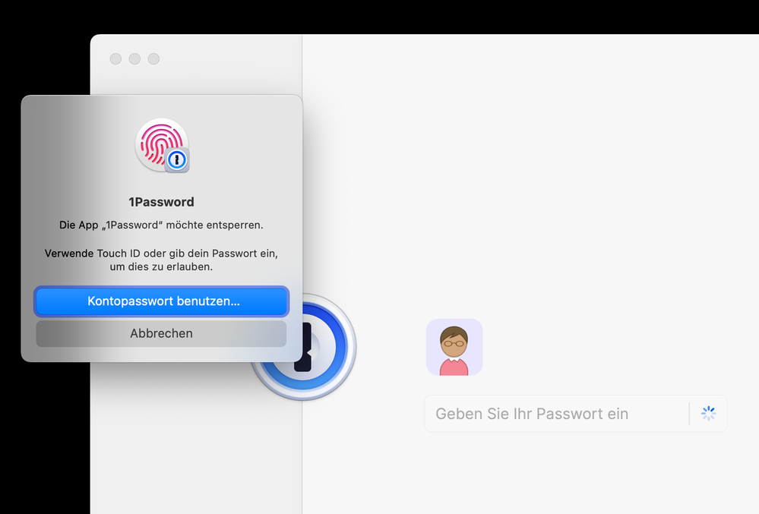Cancel the dialog with Abbrechen
759x514 pixels.
coord(161,333)
